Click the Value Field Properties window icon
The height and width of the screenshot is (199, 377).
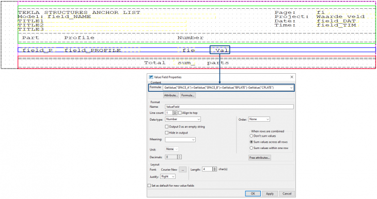pyautogui.click(x=151, y=77)
